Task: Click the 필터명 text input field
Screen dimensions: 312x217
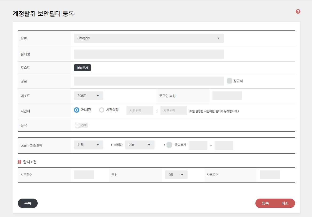Action: click(x=149, y=54)
